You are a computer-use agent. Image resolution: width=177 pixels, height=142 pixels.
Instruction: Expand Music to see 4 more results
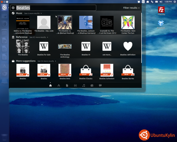[x=33, y=13]
